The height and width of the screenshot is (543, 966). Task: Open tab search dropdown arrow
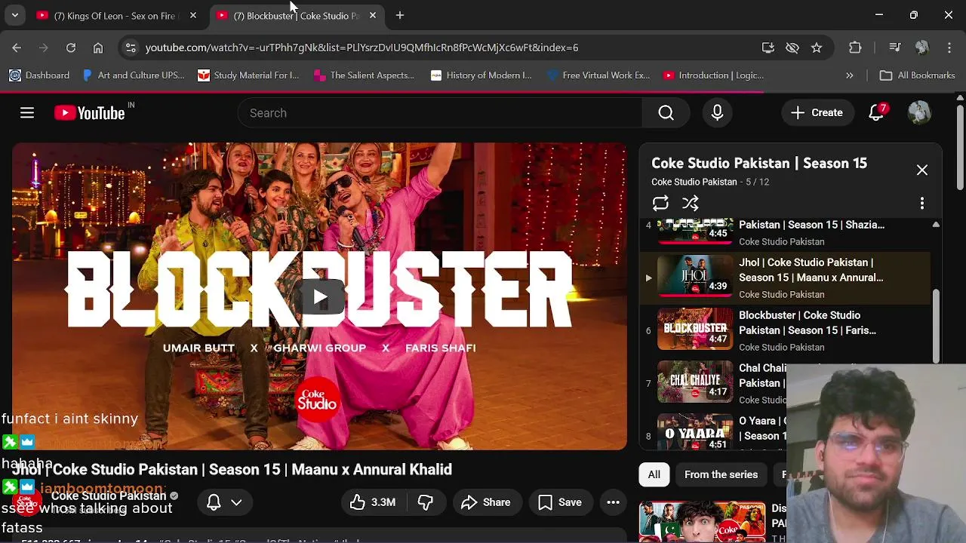[14, 15]
